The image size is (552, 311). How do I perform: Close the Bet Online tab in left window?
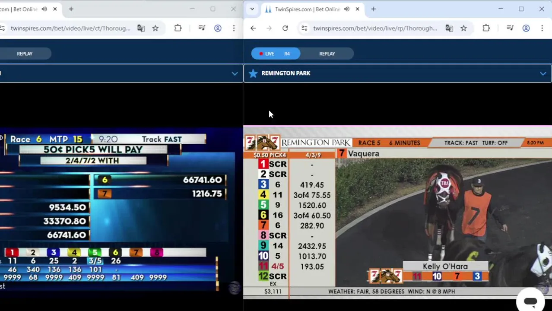[x=55, y=9]
